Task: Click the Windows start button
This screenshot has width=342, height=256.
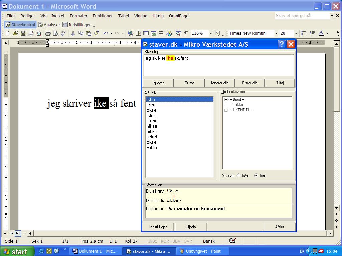Action: pos(17,251)
